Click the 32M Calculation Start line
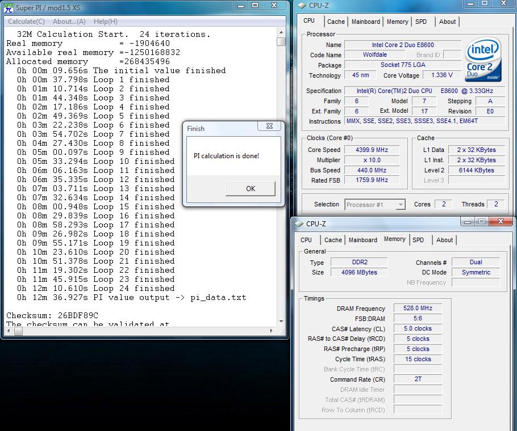This screenshot has width=517, height=431. point(114,34)
